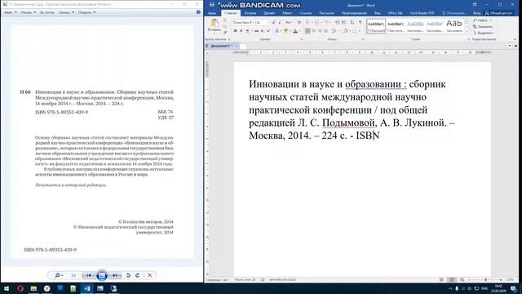Image resolution: width=522 pixels, height=294 pixels.
Task: Toggle Underline formatting in Word
Action: 247,31
